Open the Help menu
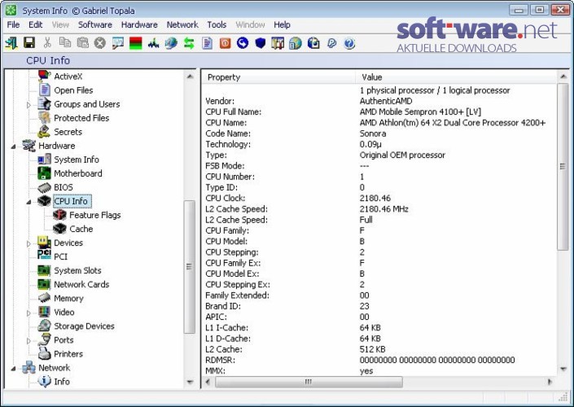The image size is (574, 407). pos(282,24)
